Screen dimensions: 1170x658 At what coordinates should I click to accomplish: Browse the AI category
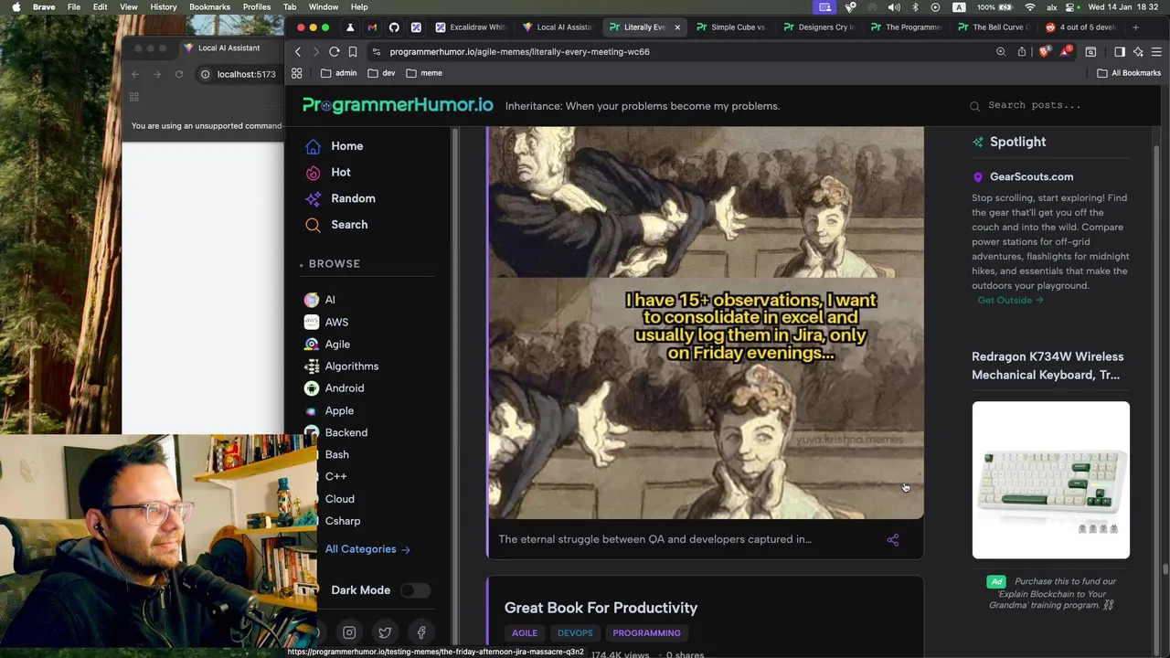click(320, 300)
